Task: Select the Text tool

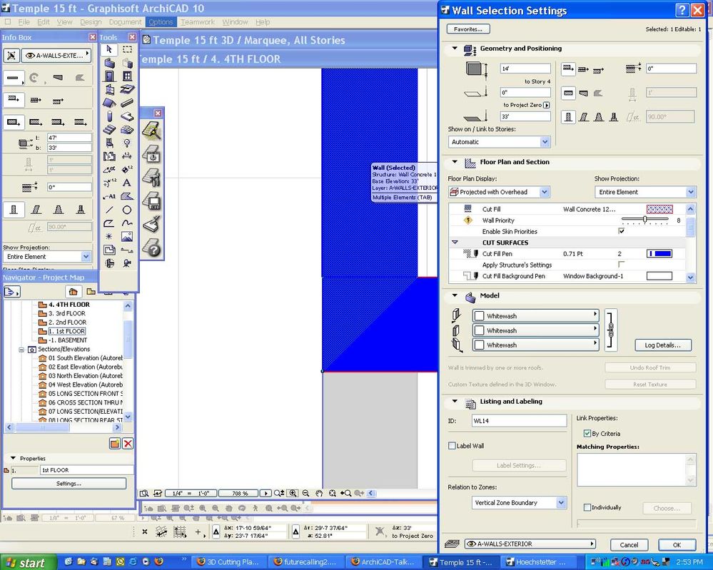Action: coord(127,183)
